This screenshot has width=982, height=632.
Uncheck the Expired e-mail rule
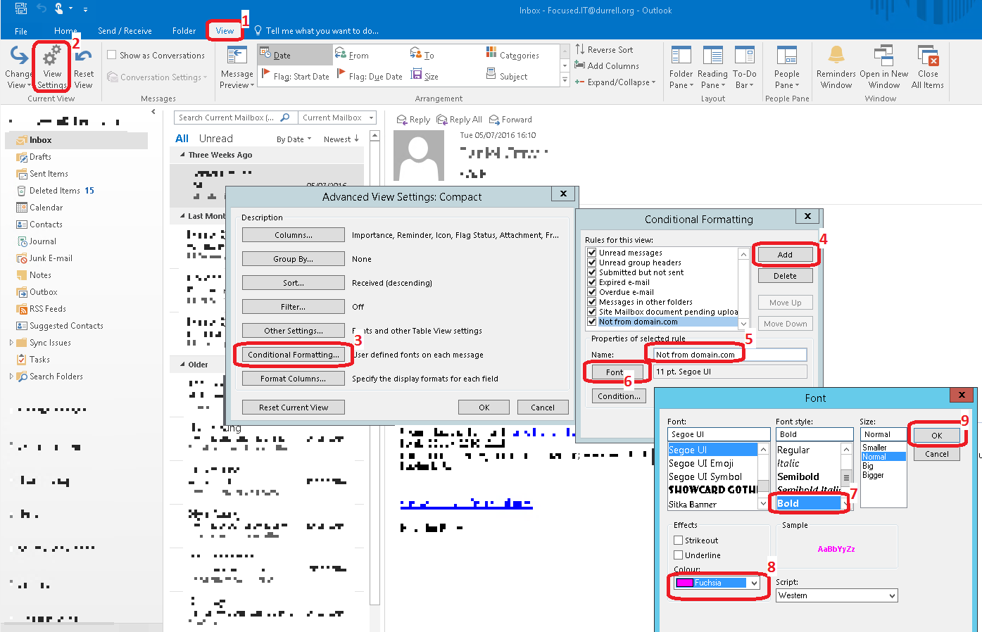point(592,282)
